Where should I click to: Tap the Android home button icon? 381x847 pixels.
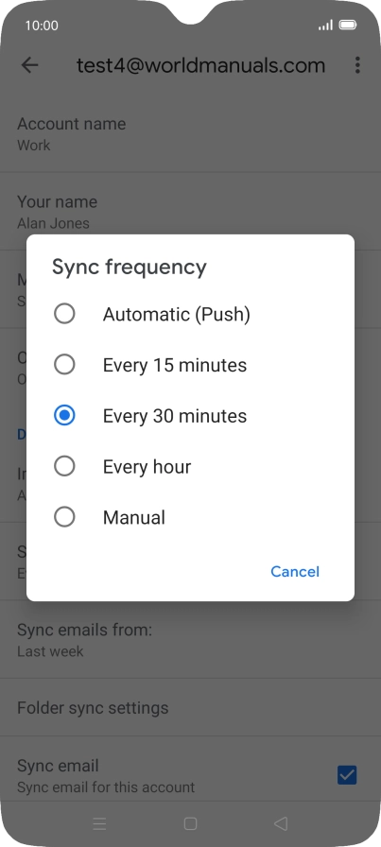[x=190, y=823]
